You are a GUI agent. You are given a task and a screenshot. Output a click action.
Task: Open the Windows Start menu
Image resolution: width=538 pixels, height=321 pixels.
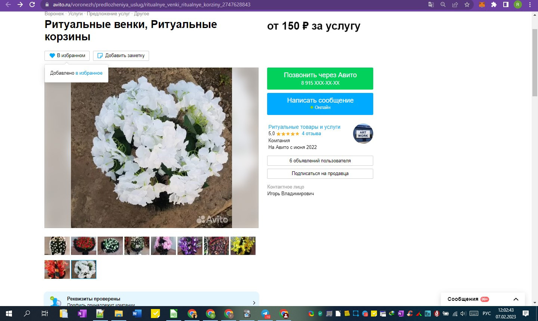[x=9, y=314]
